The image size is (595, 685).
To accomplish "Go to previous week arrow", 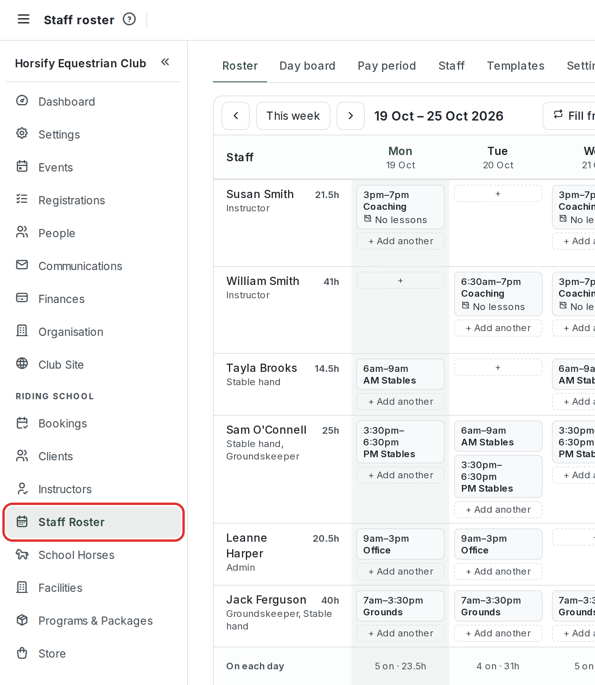I will click(236, 116).
